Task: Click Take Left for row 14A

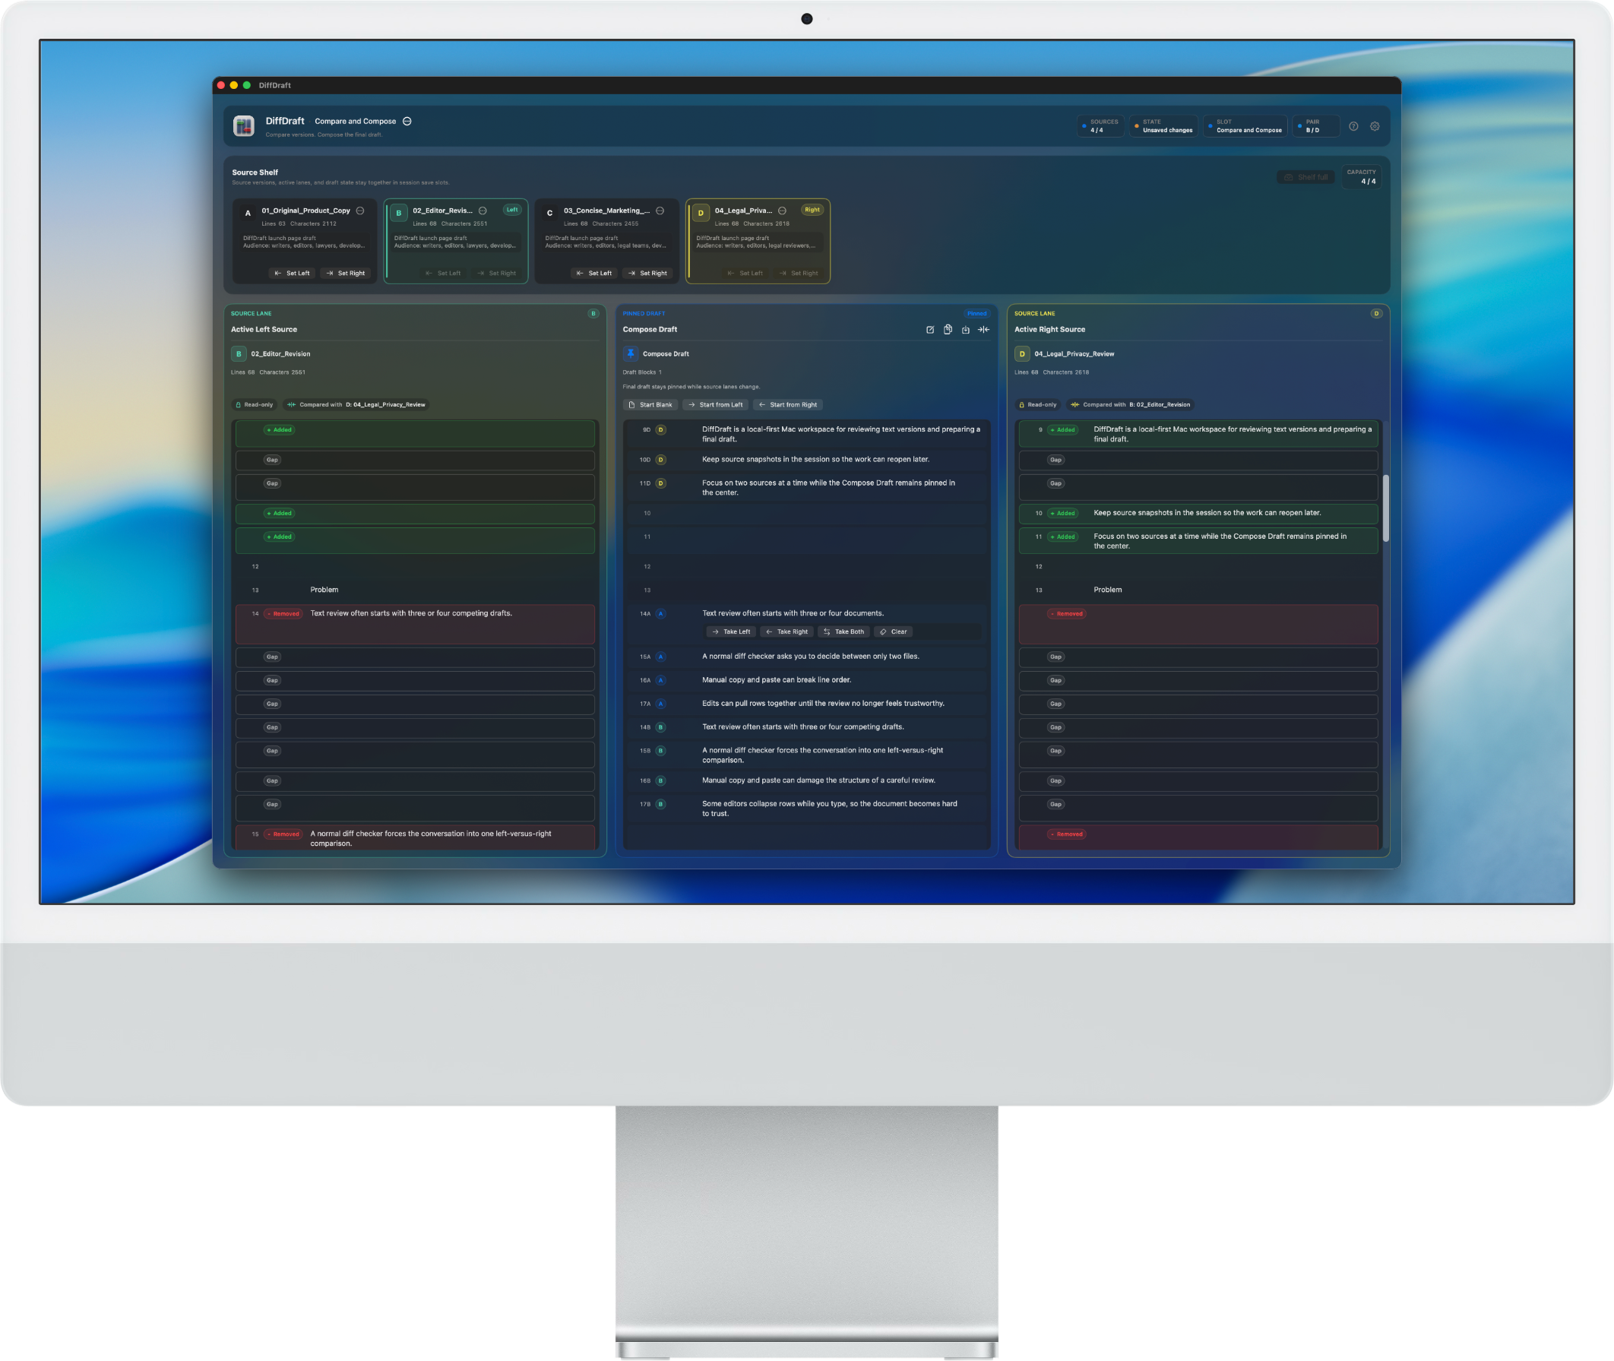Action: pyautogui.click(x=732, y=632)
